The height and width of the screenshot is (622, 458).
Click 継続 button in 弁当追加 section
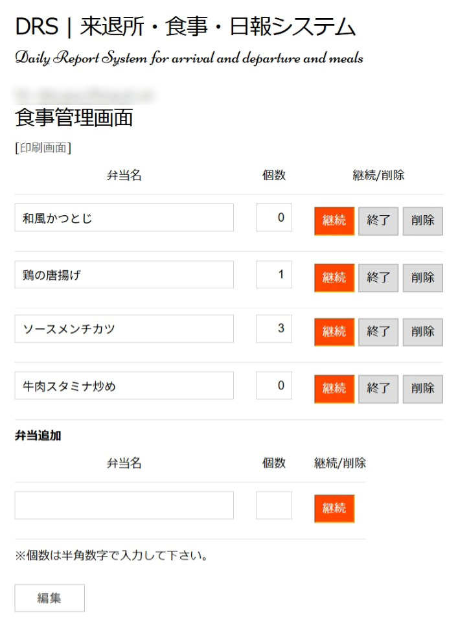click(334, 509)
